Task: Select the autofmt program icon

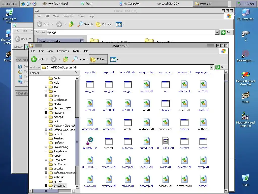Action: [x=184, y=141]
